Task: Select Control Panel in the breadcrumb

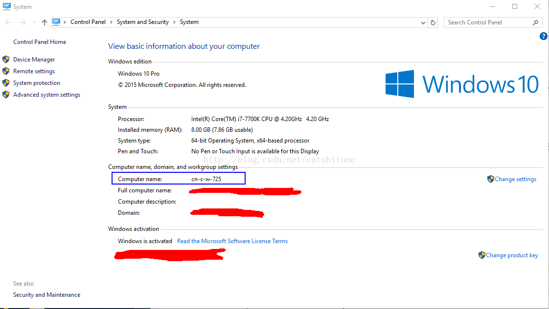Action: click(x=88, y=22)
